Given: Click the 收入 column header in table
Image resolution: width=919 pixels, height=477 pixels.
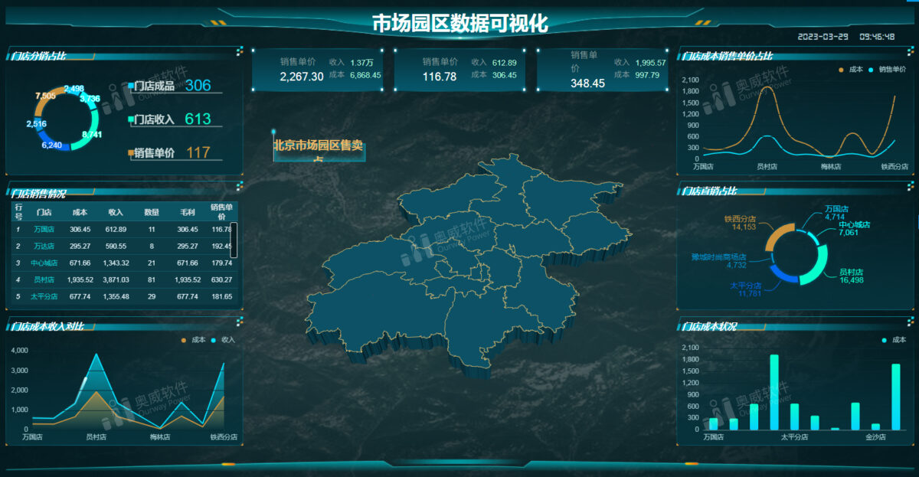Looking at the screenshot, I should click(x=116, y=211).
